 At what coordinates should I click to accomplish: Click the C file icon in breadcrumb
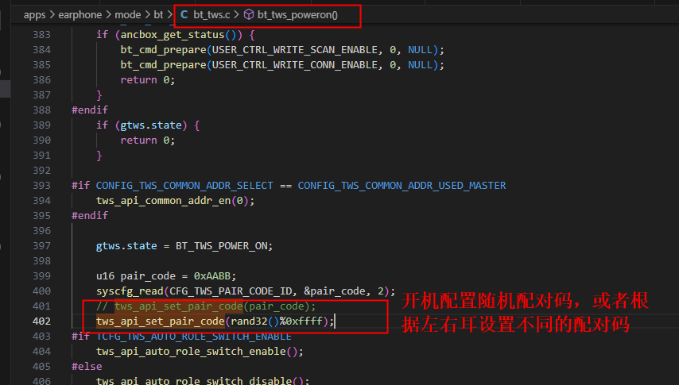click(x=184, y=15)
